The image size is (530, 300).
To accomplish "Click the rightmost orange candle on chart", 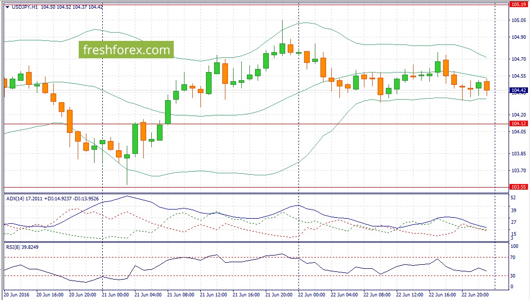I will point(487,86).
